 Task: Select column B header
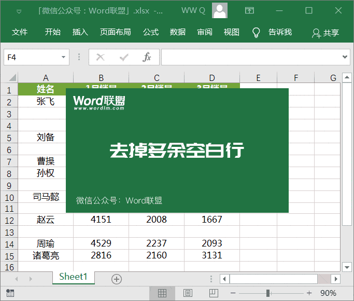pos(101,78)
